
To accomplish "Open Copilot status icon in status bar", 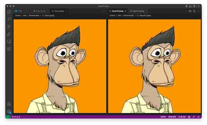I will (189, 117).
